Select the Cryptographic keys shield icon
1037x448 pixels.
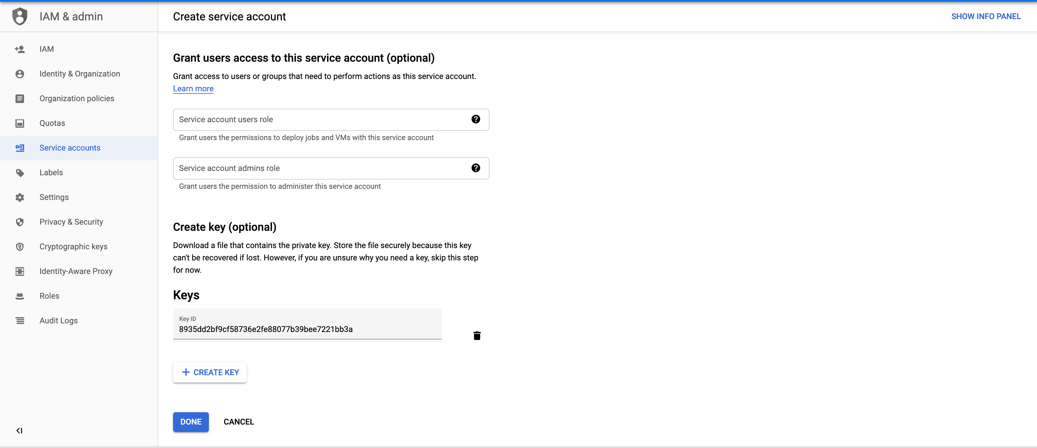point(20,246)
